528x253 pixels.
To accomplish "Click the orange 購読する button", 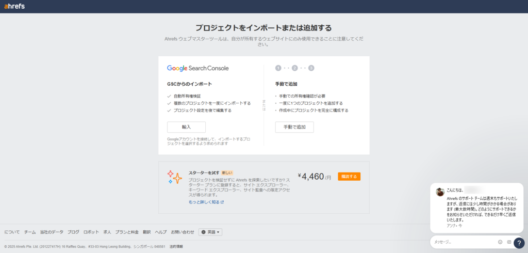I will [x=349, y=177].
